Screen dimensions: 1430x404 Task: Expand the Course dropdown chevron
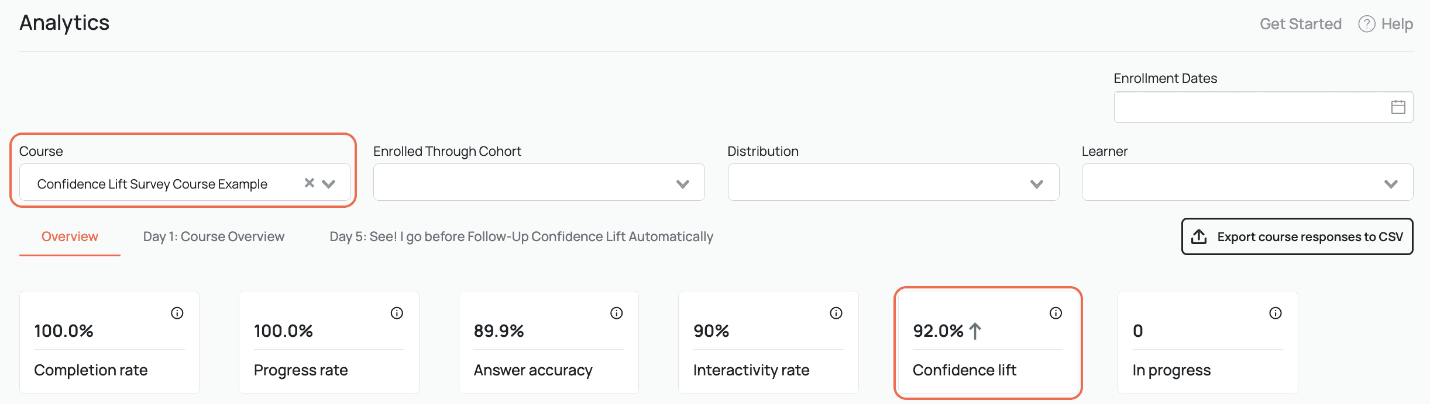click(329, 184)
